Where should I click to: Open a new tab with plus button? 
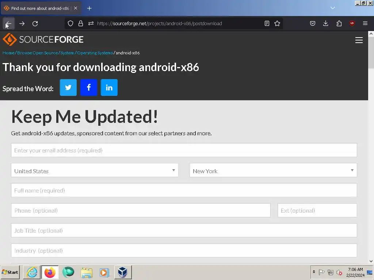click(x=89, y=8)
